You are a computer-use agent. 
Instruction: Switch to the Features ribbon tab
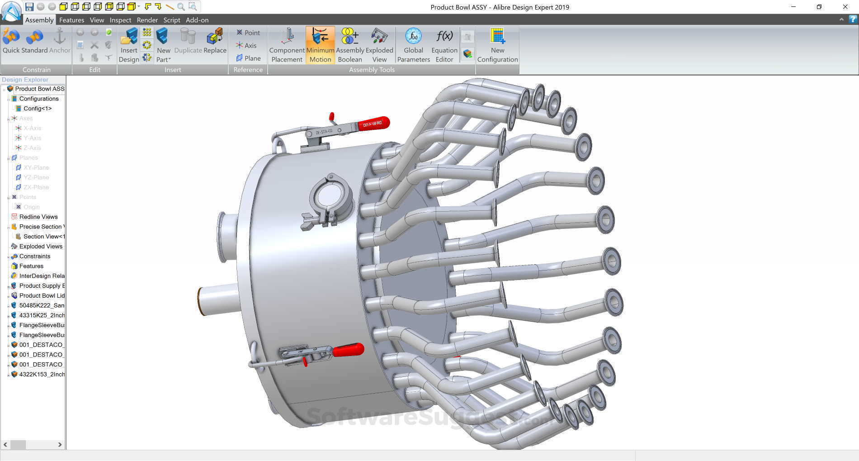[x=71, y=20]
